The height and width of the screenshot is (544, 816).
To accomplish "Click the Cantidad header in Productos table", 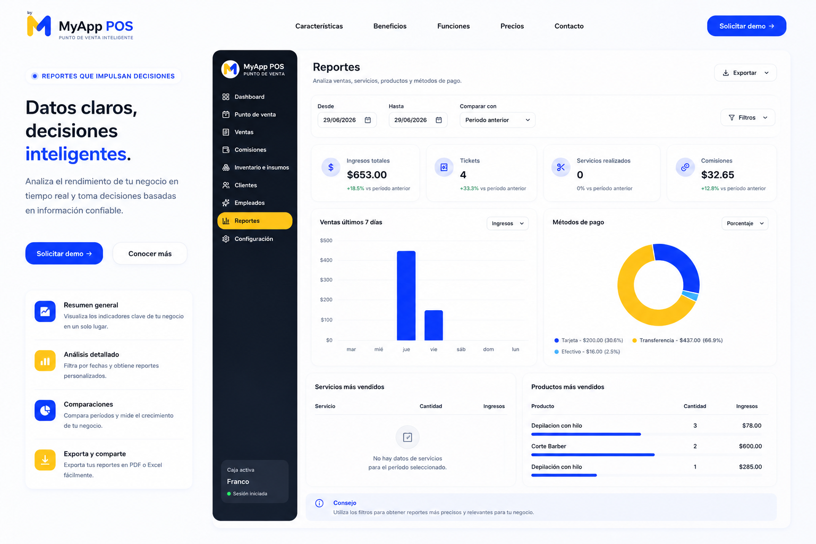I will (695, 406).
